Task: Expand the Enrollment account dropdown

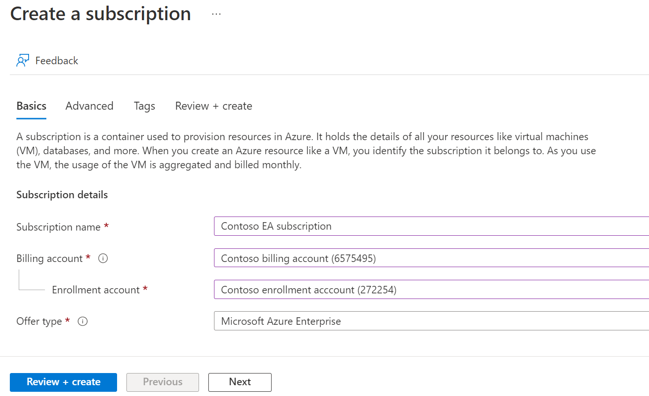Action: point(431,290)
